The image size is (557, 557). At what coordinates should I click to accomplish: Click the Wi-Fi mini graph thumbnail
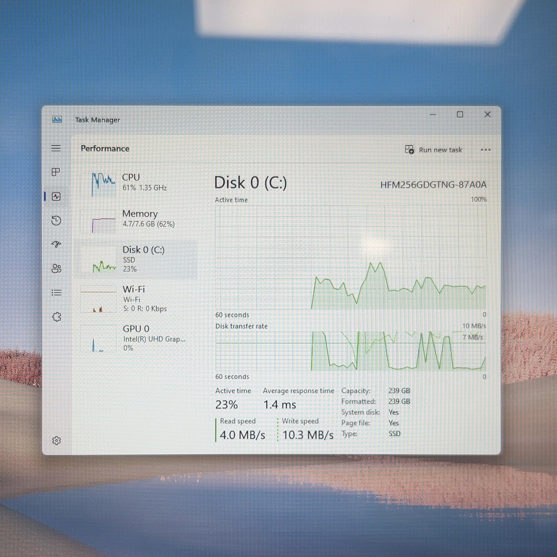pyautogui.click(x=98, y=299)
